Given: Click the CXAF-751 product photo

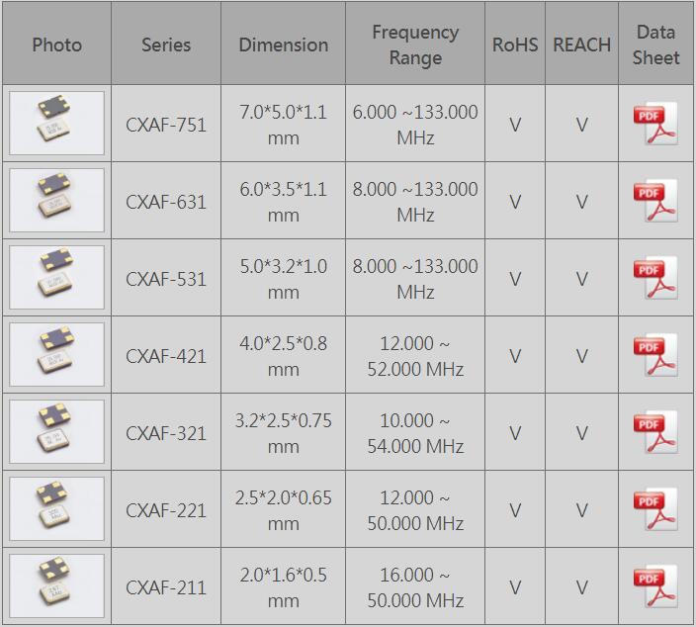Looking at the screenshot, I should click(x=56, y=124).
